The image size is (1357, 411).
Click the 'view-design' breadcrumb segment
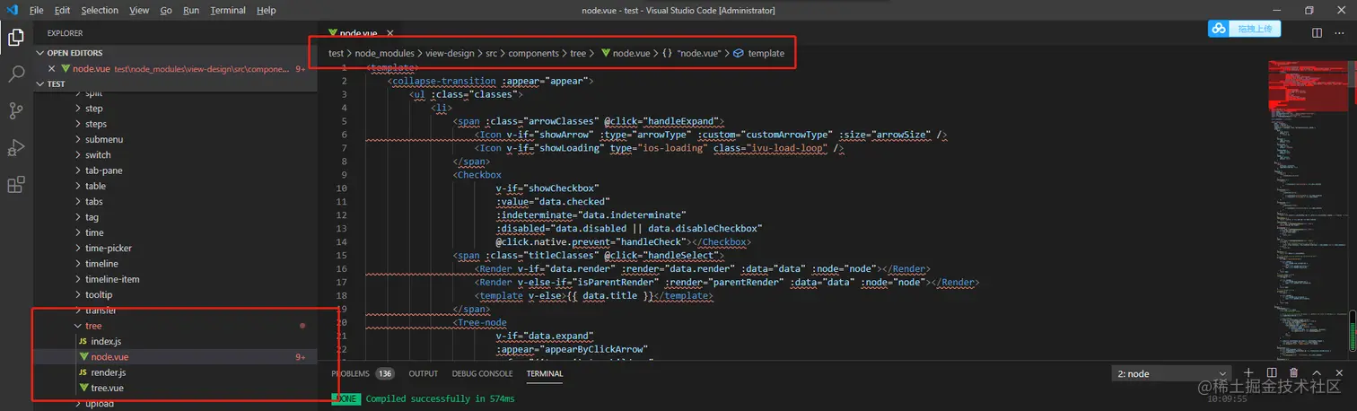[450, 53]
